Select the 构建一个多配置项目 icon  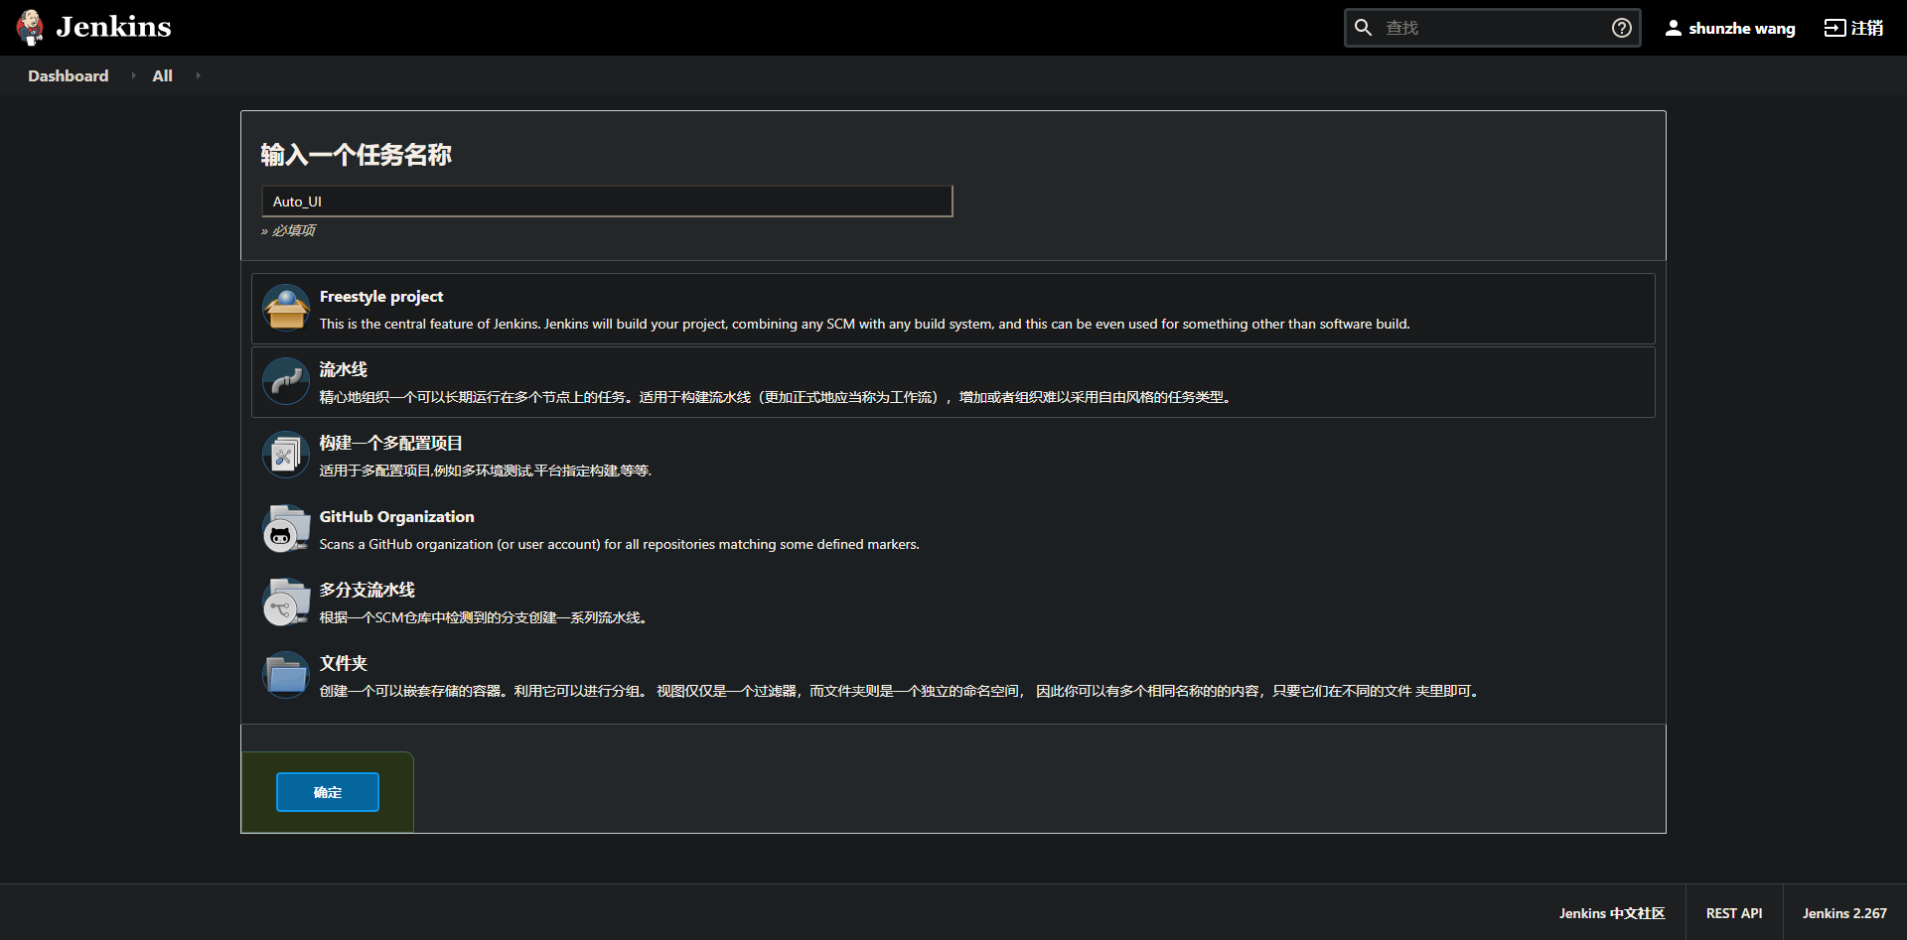tap(286, 456)
